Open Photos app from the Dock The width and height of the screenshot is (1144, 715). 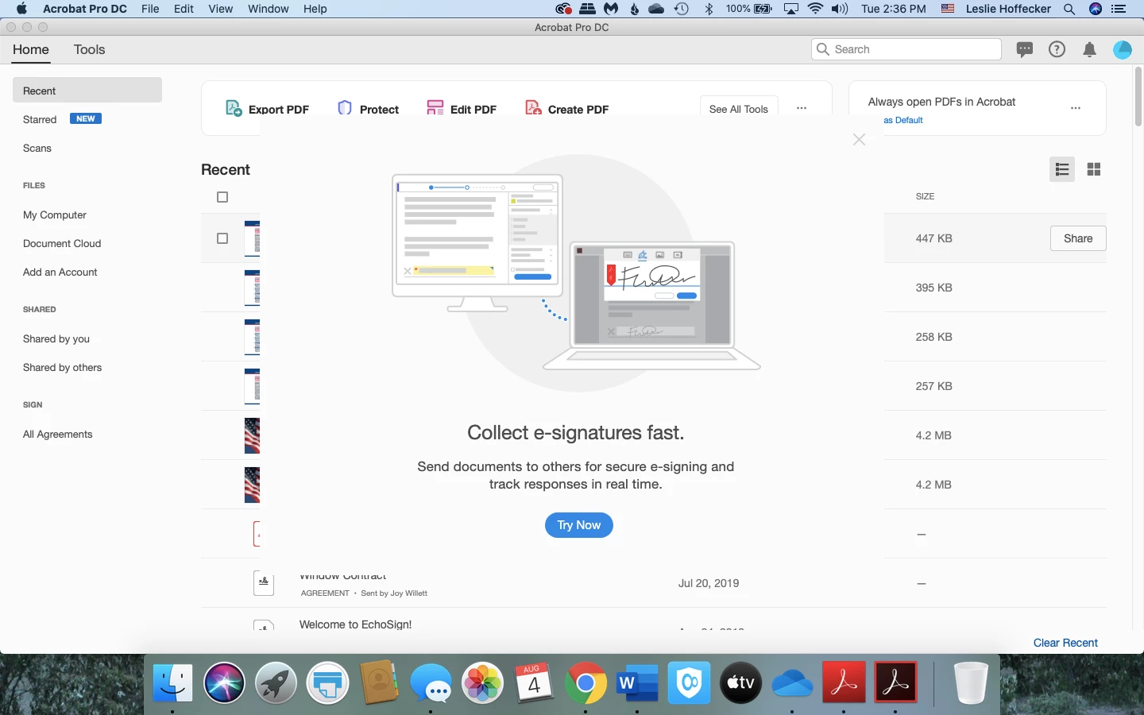[482, 682]
